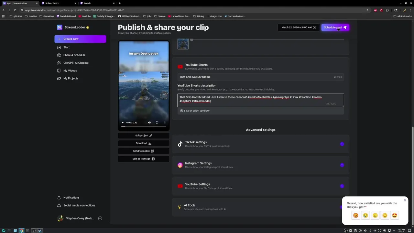Image resolution: width=414 pixels, height=233 pixels.
Task: Open a new browser tab
Action: pos(120,3)
